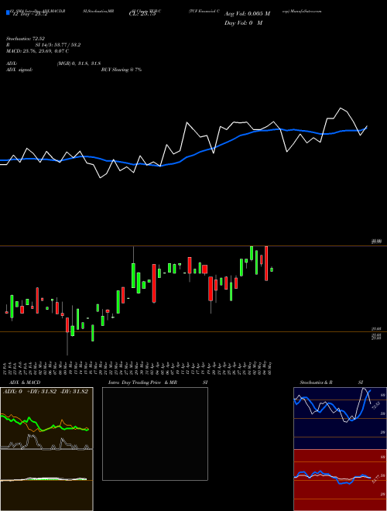Click the empty Intra Day Trading chart box

point(155,434)
